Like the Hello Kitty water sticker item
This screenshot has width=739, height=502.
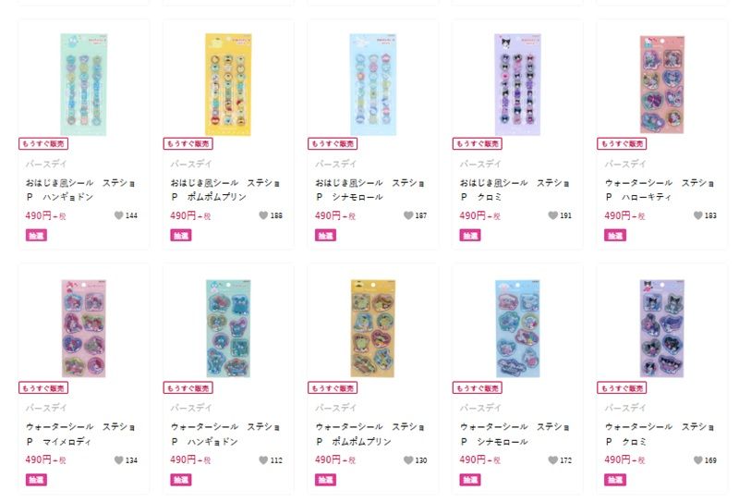(x=698, y=215)
